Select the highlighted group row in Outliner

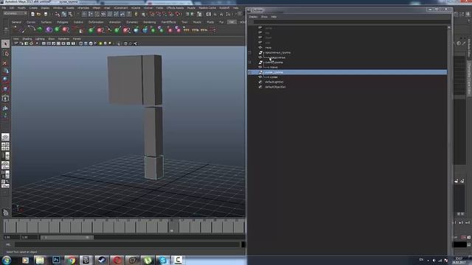pos(347,72)
